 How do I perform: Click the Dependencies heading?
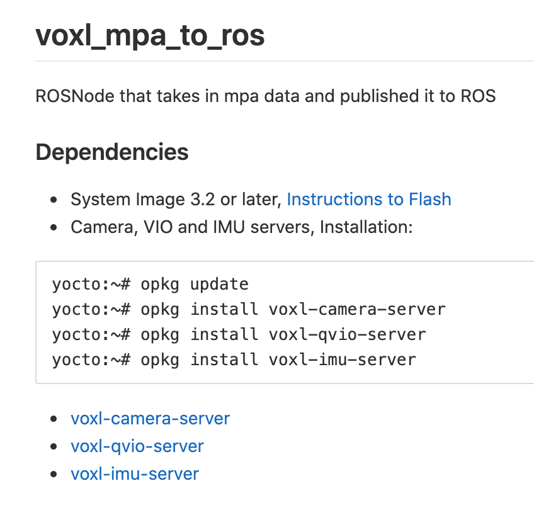pos(111,152)
